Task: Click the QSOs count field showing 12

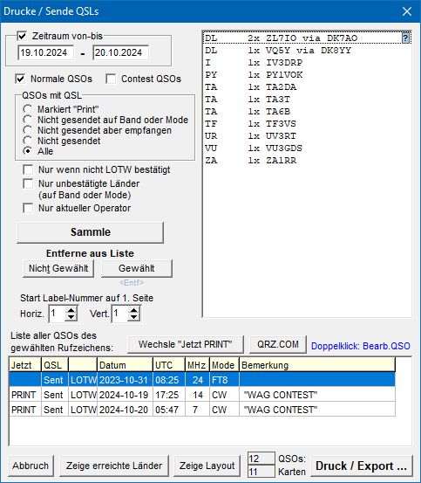Action: point(261,459)
